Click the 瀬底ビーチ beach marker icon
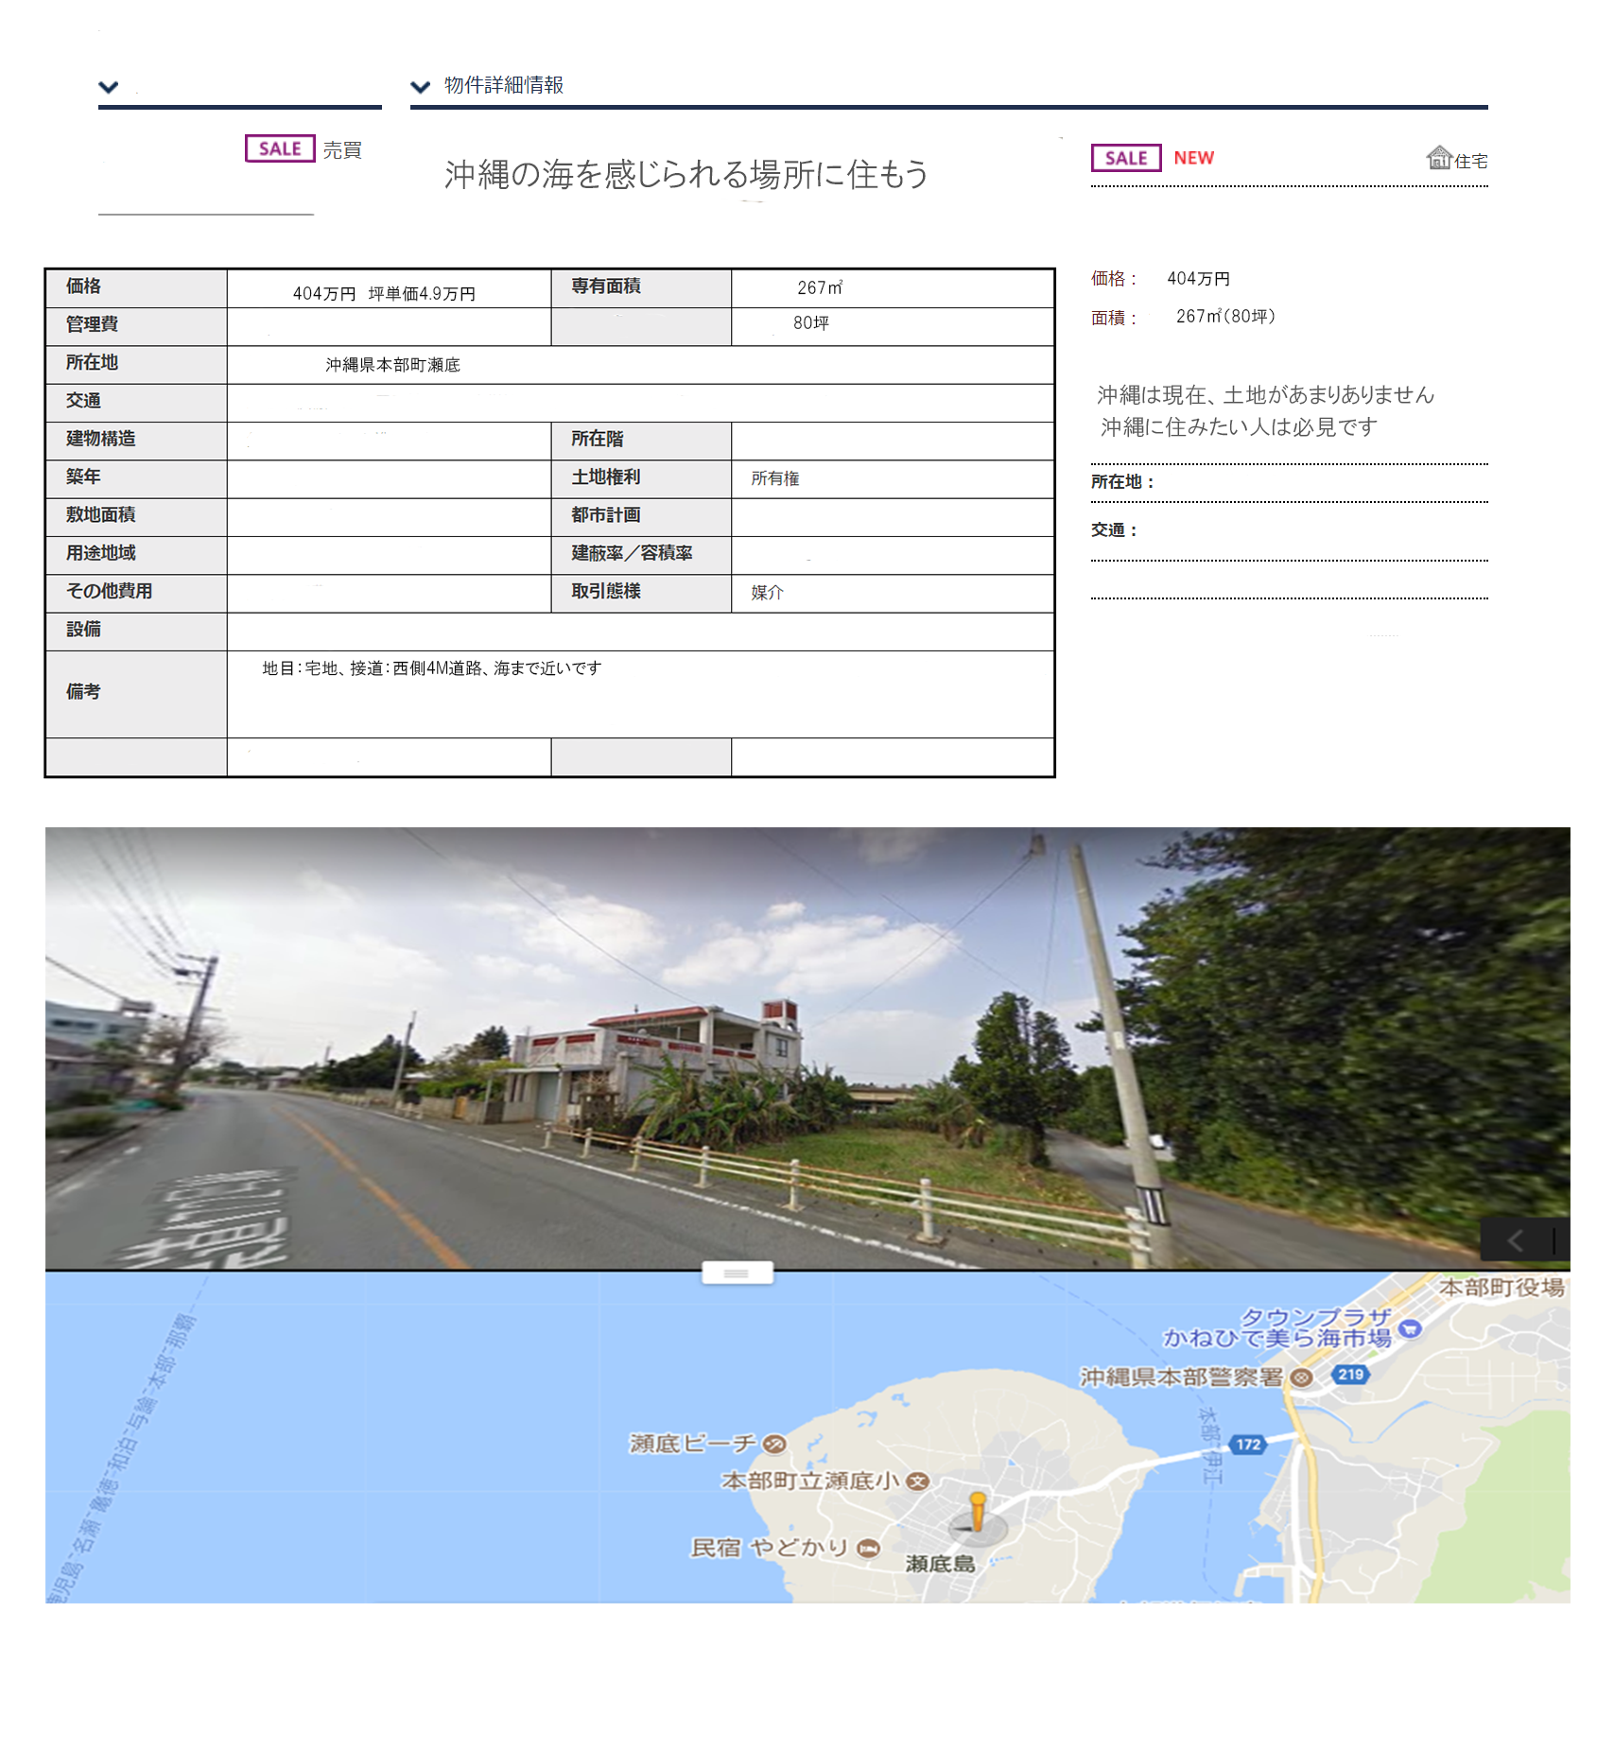This screenshot has height=1750, width=1597. [774, 1444]
